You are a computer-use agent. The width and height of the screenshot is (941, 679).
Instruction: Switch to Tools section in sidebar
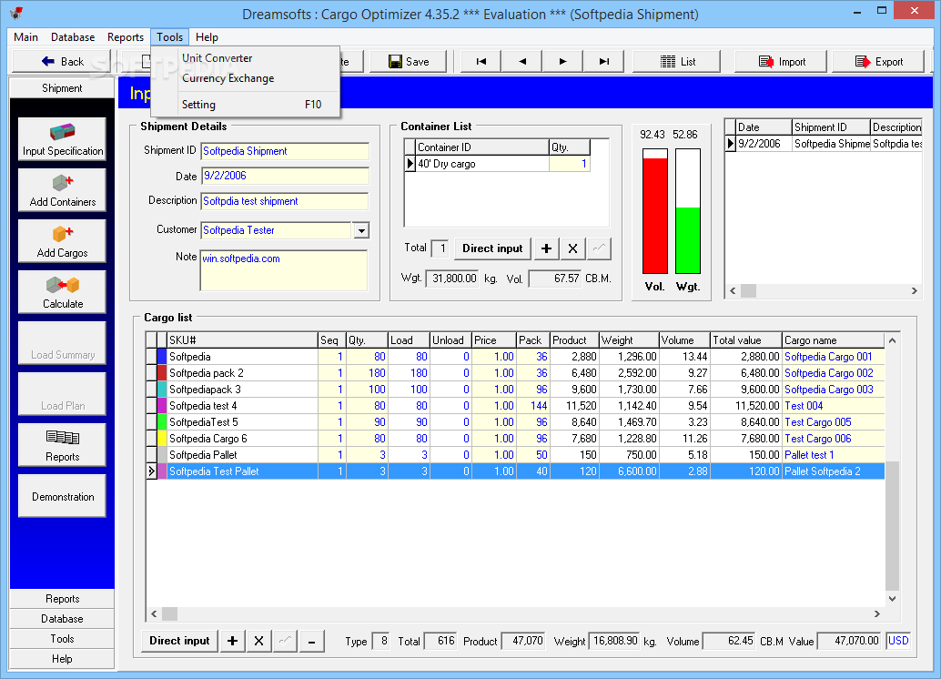pyautogui.click(x=62, y=639)
